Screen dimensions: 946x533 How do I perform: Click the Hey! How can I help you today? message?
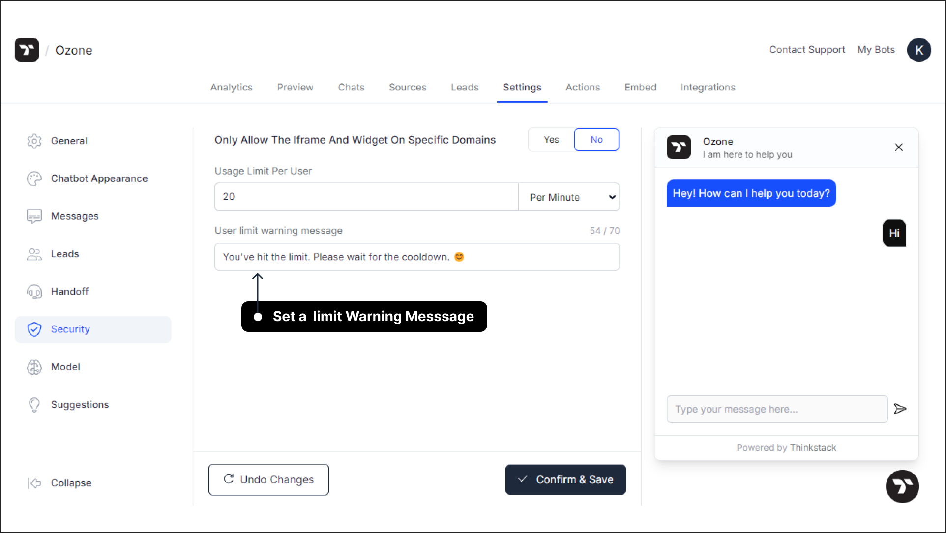[x=751, y=193]
